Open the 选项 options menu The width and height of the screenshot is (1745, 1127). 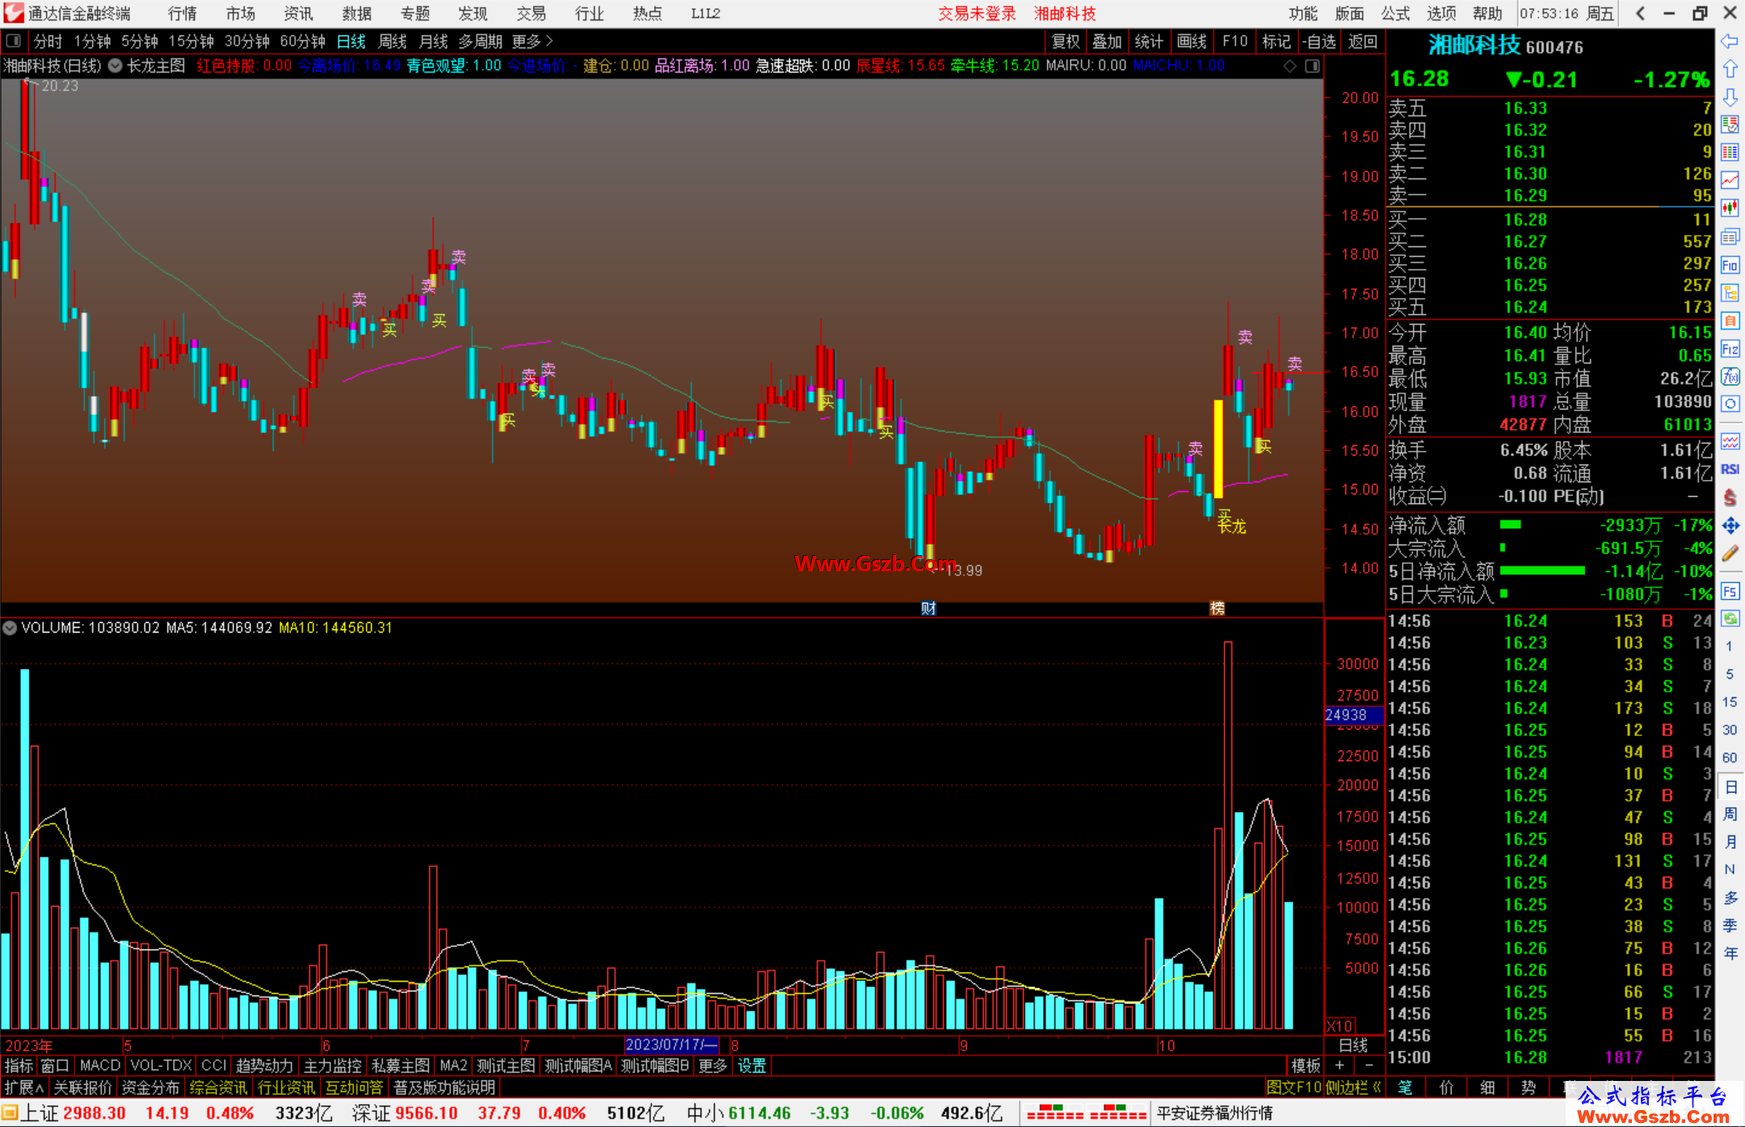click(1441, 13)
